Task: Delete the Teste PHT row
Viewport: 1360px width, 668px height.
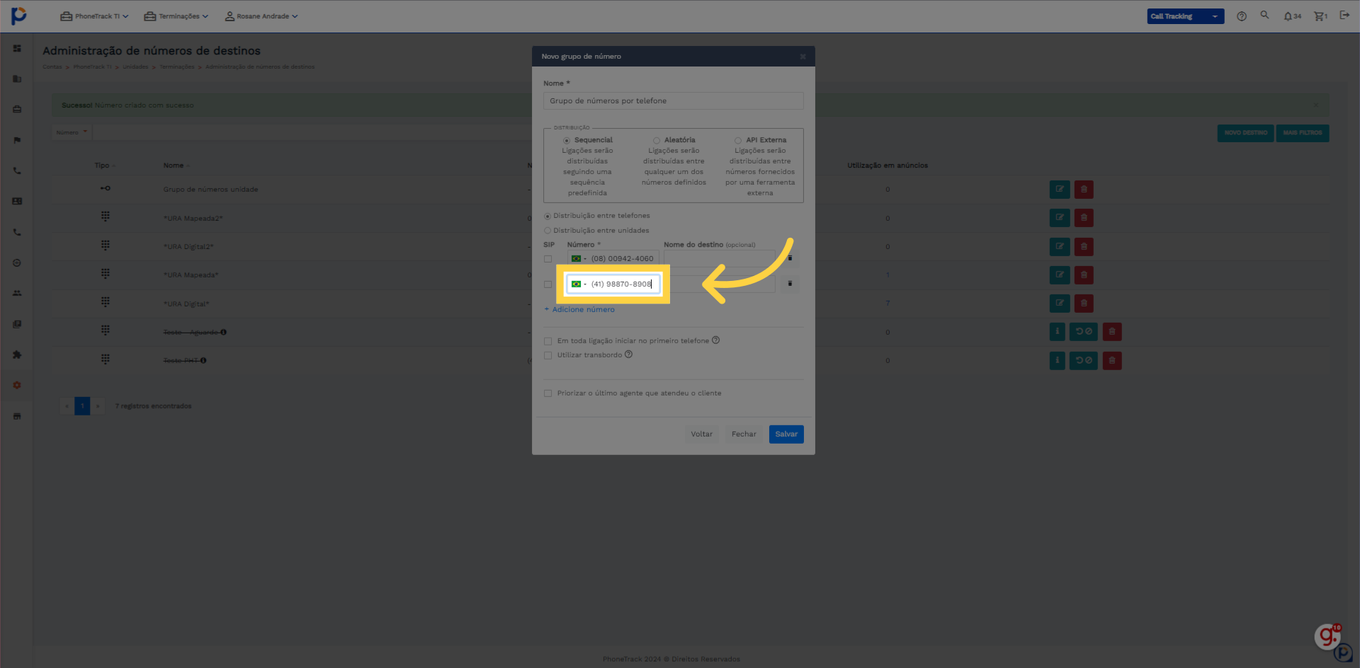Action: (x=1112, y=361)
